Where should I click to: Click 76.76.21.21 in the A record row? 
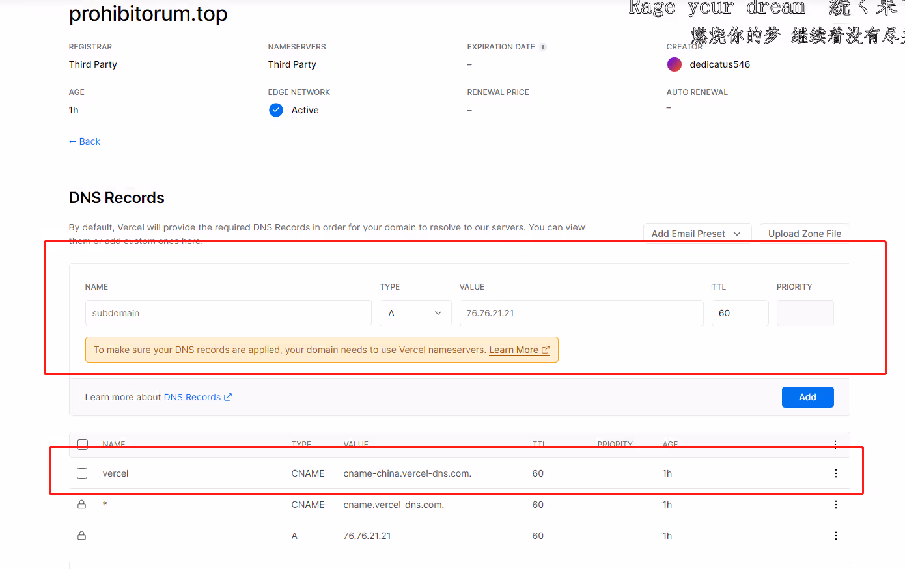(367, 536)
